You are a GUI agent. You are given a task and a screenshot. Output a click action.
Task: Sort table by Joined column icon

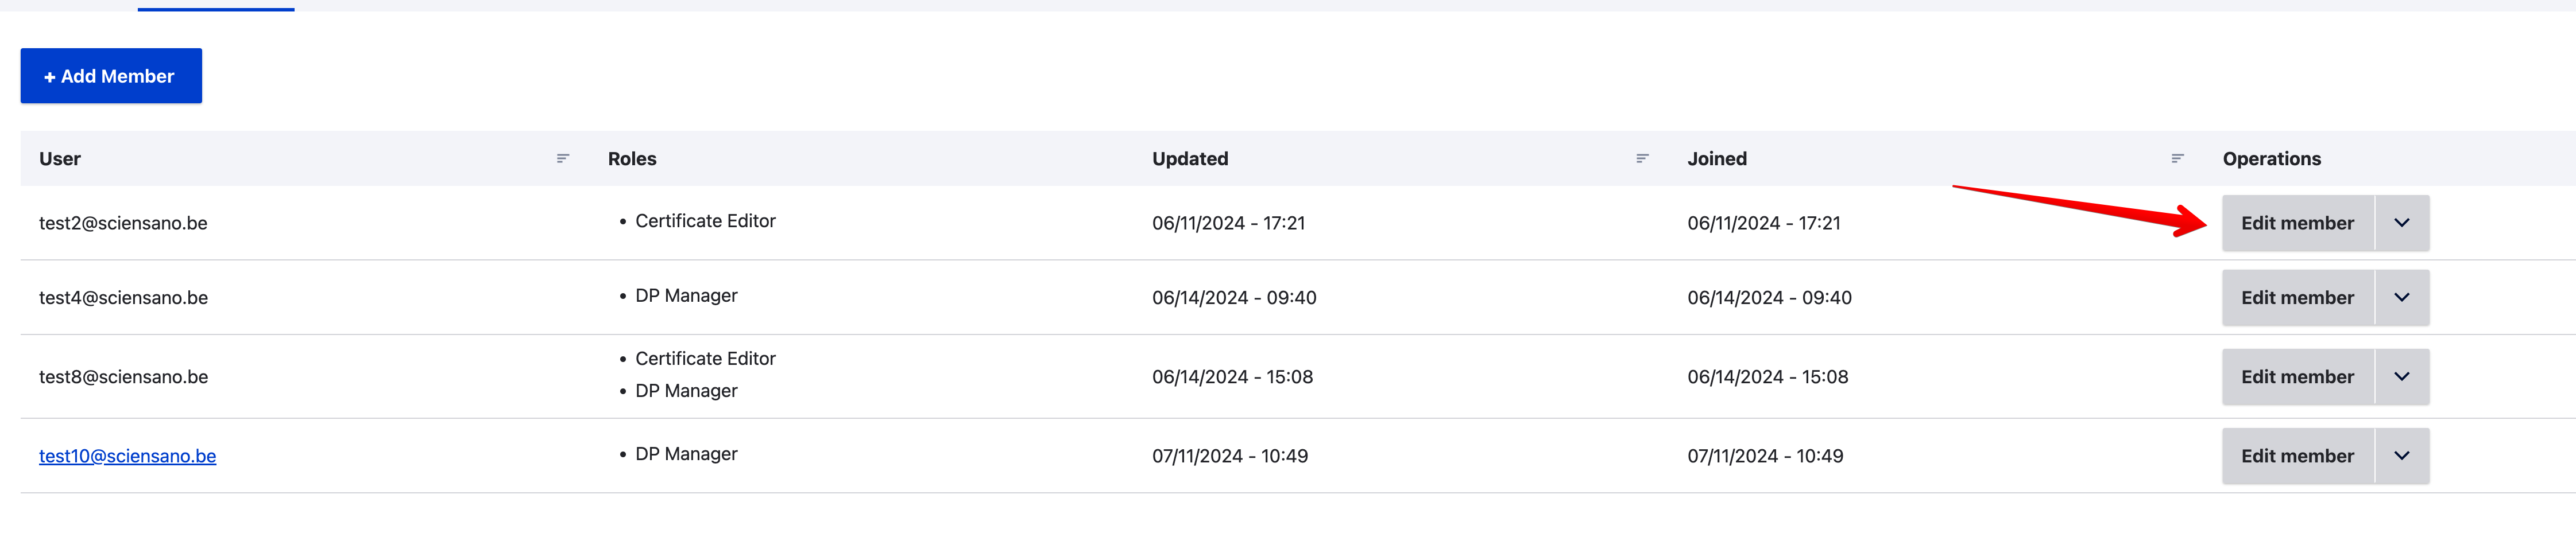[2177, 158]
